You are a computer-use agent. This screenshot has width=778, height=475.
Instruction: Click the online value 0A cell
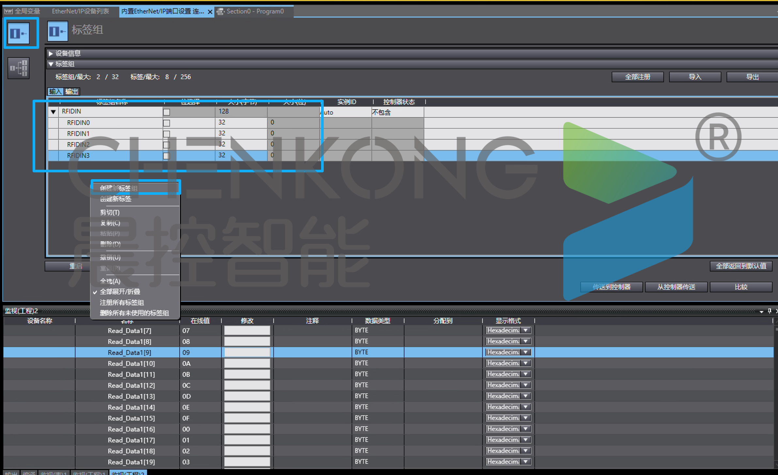click(x=200, y=363)
